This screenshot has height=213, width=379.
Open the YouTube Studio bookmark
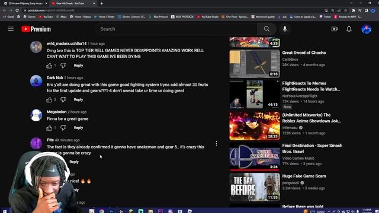[208, 17]
